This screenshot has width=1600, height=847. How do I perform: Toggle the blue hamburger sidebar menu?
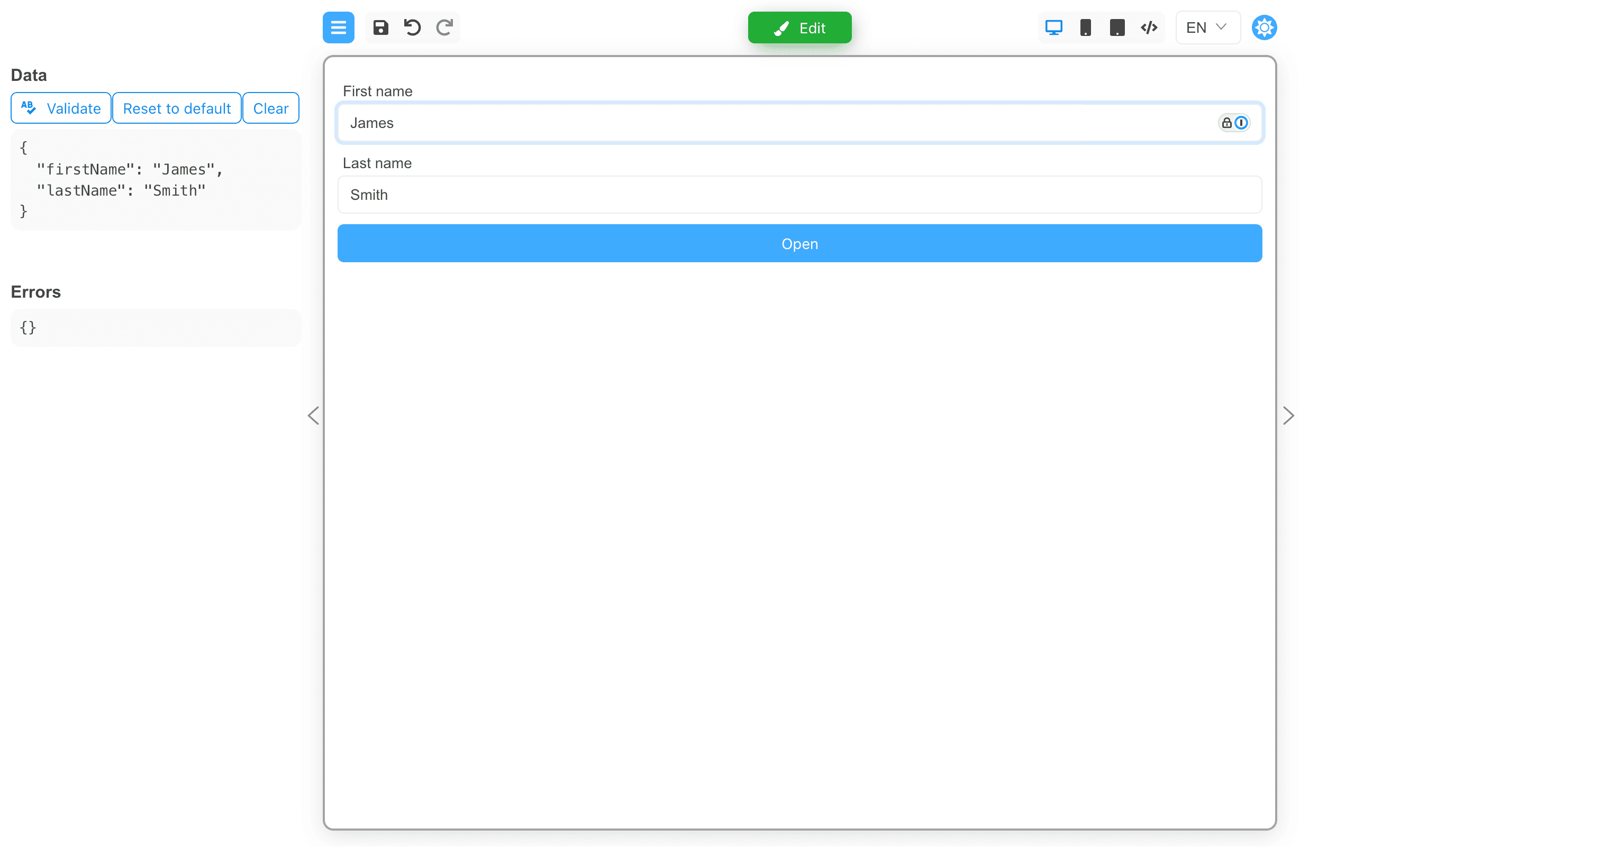338,27
